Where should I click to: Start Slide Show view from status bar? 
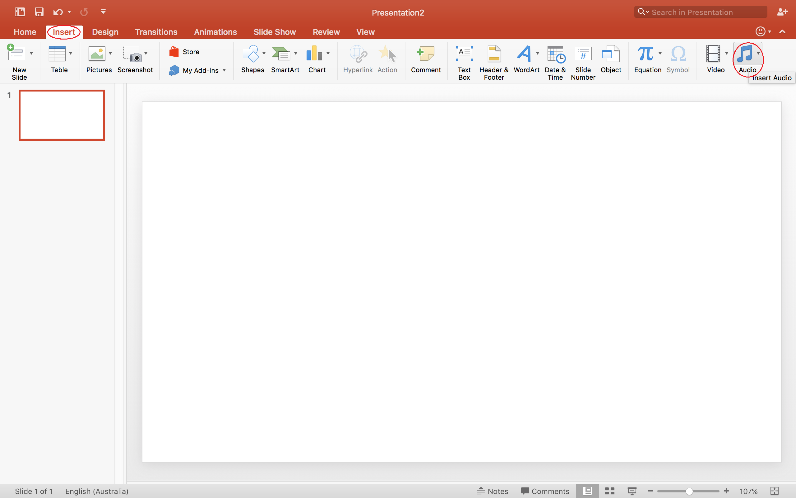tap(632, 491)
